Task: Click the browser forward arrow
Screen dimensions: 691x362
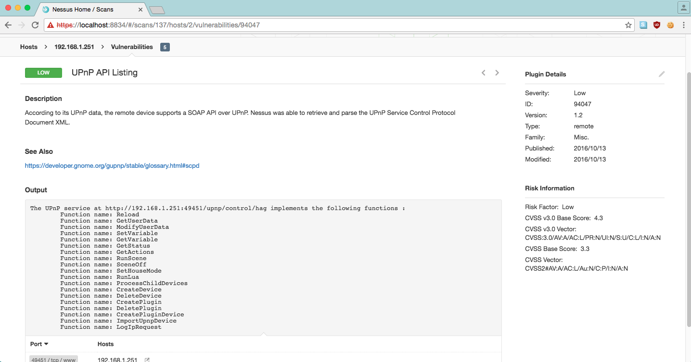Action: coord(22,25)
